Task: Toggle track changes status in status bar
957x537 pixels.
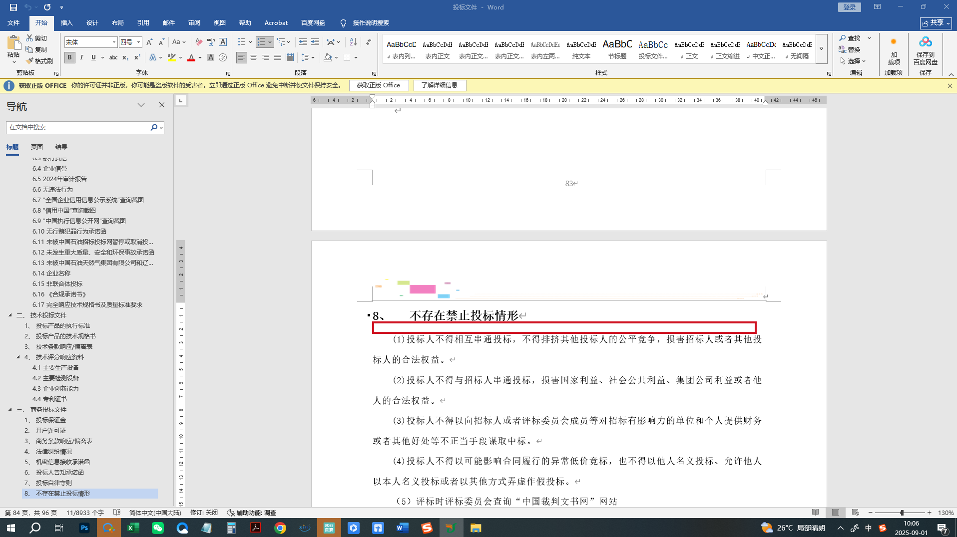Action: tap(204, 513)
